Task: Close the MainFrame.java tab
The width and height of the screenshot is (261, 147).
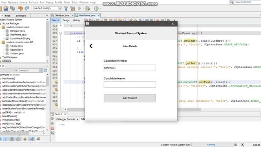Action: pos(99,16)
